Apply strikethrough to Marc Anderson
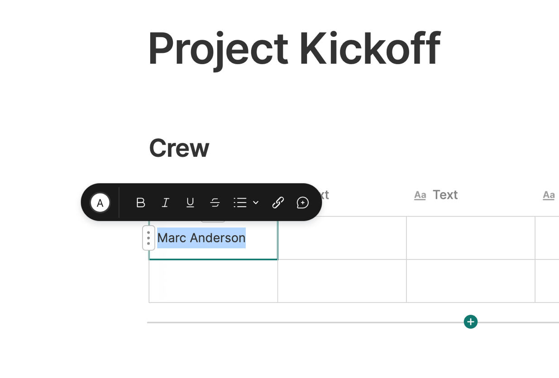 [215, 203]
